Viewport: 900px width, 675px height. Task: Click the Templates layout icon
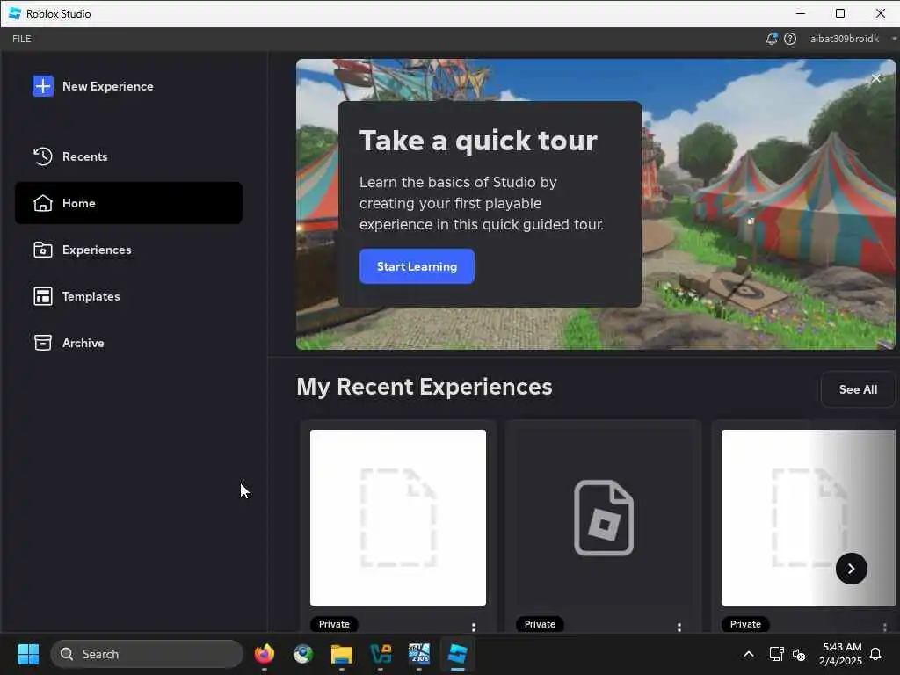click(43, 296)
